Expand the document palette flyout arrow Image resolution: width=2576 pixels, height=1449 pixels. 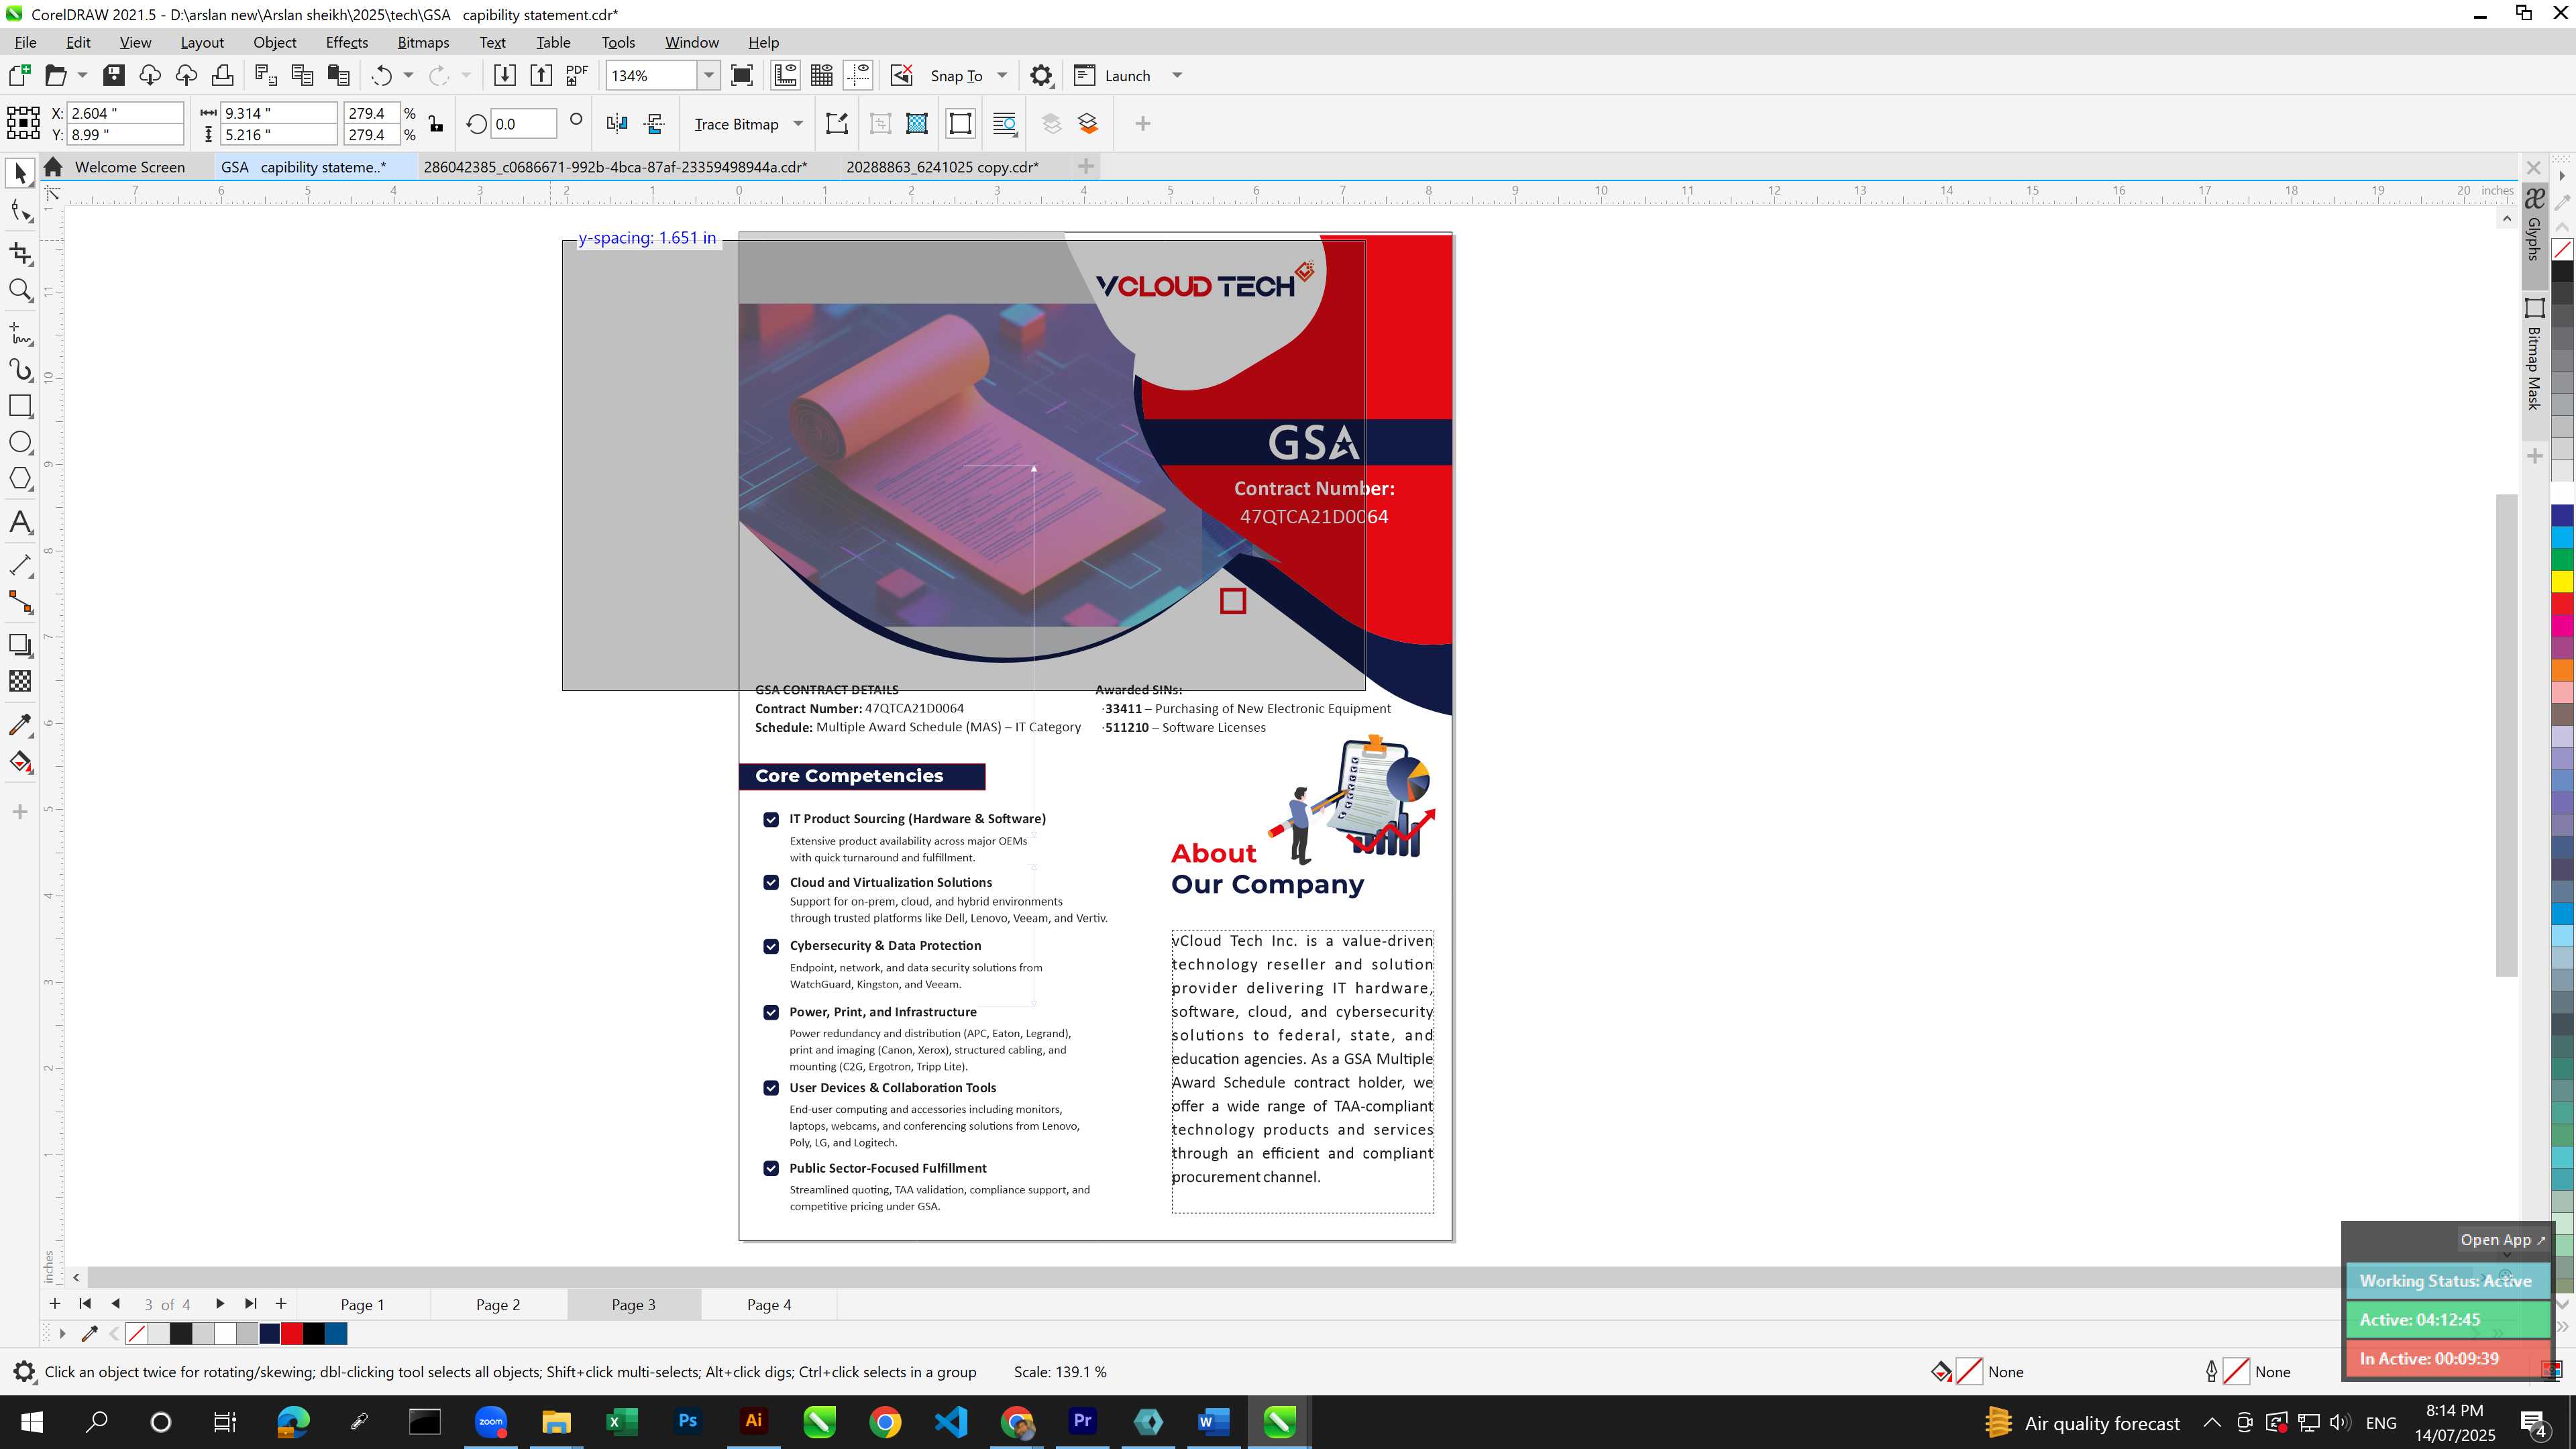coord(62,1333)
